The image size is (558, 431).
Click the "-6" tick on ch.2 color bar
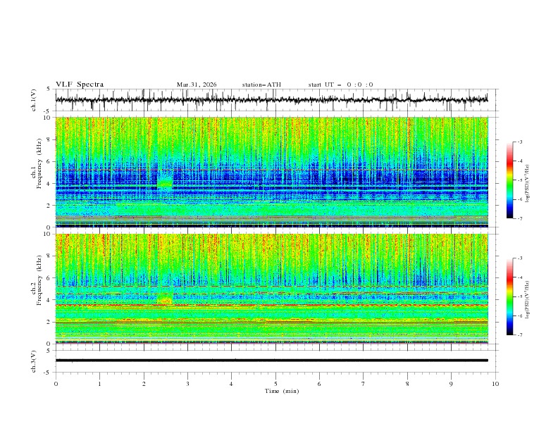[519, 316]
